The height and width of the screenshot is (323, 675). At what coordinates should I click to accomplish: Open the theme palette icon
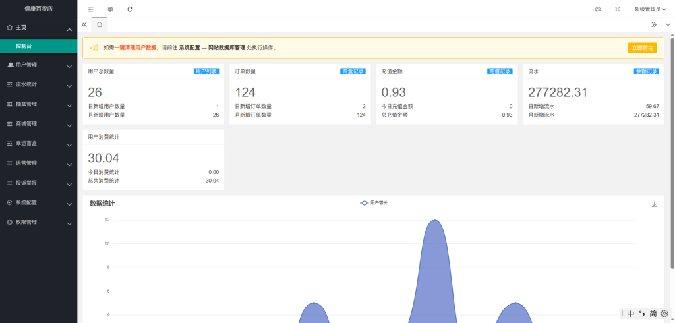(x=598, y=9)
